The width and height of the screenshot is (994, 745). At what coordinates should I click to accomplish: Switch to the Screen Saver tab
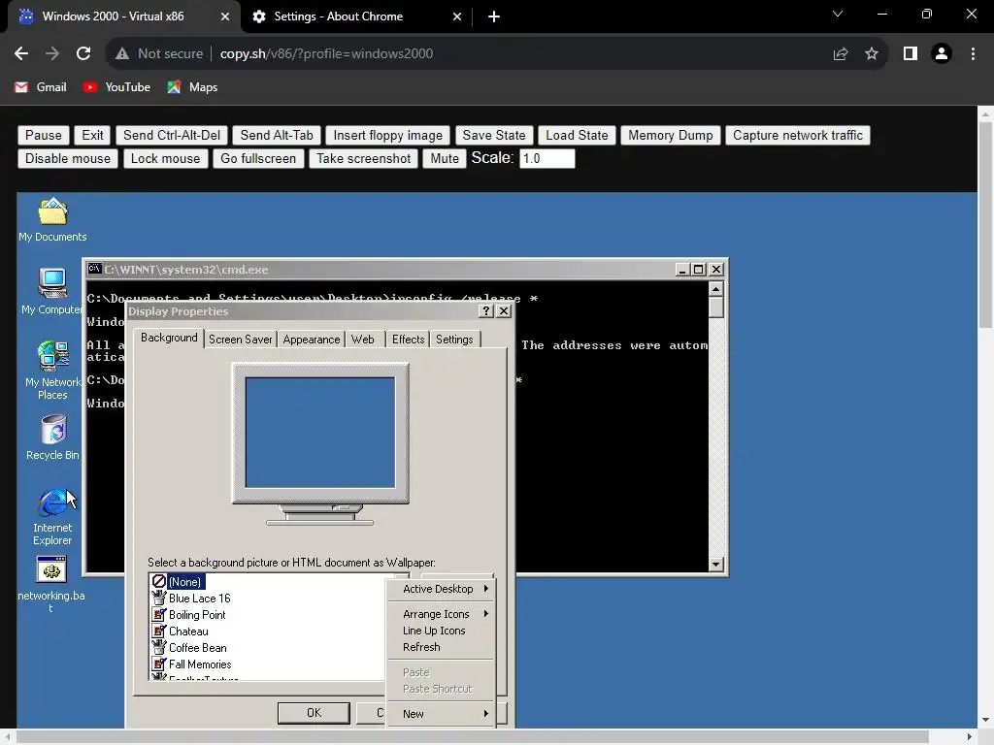coord(241,340)
